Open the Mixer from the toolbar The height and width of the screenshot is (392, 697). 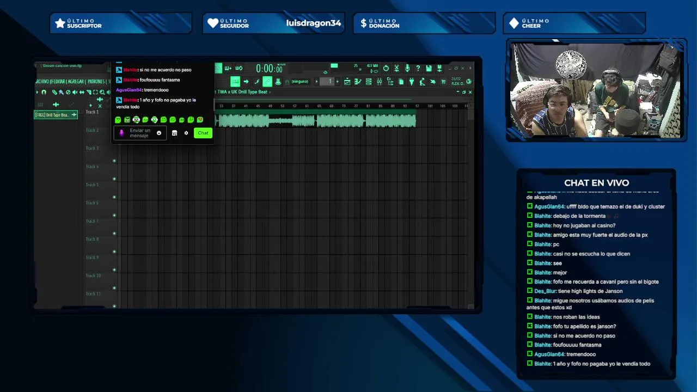coord(380,81)
